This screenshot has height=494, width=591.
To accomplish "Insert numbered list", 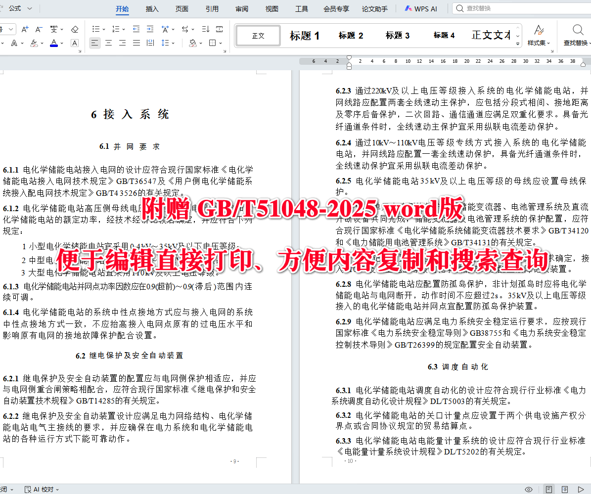I will coord(116,29).
